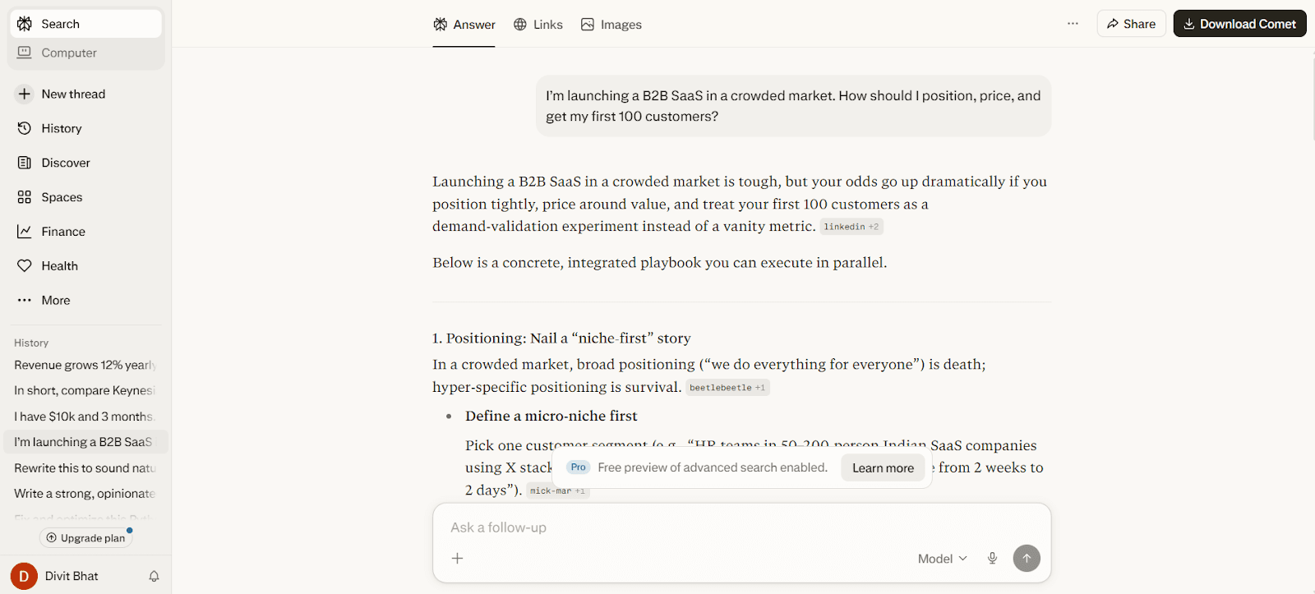The height and width of the screenshot is (594, 1315).
Task: Click Learn more about advanced search
Action: pyautogui.click(x=883, y=467)
